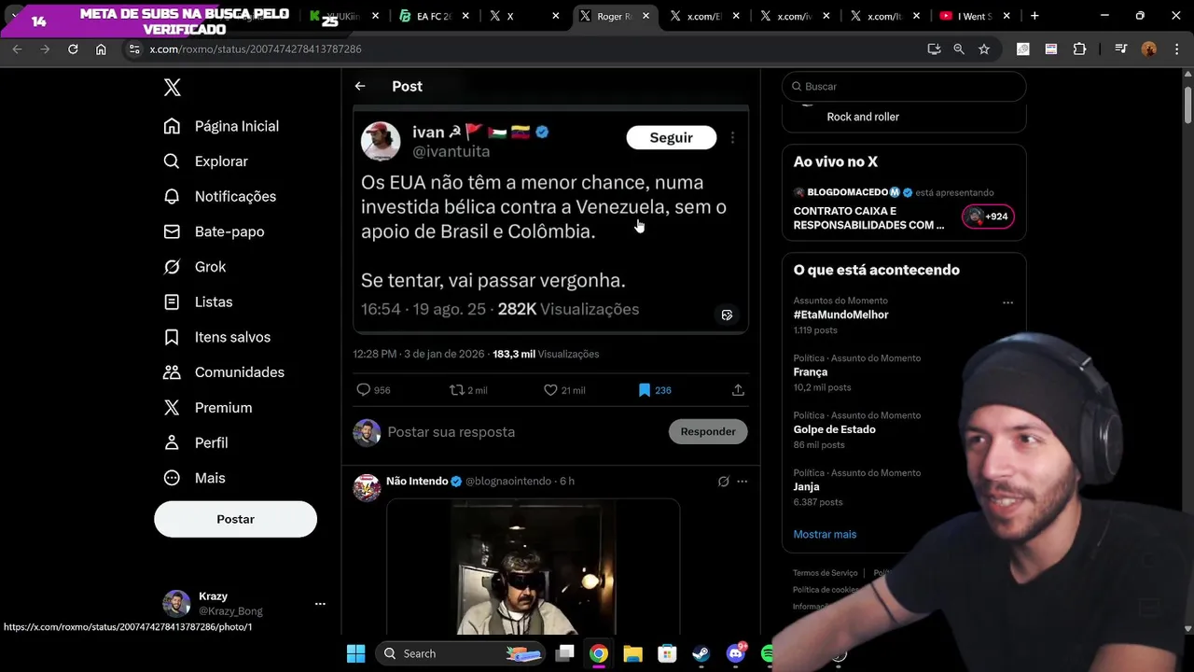Open #EtaMundoMelhor trend
This screenshot has width=1194, height=672.
(x=840, y=315)
